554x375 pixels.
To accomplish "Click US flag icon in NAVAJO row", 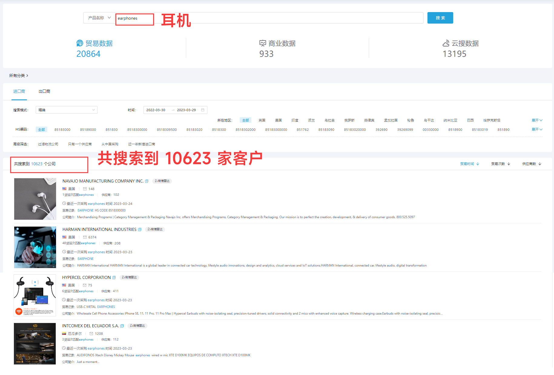I will click(64, 189).
